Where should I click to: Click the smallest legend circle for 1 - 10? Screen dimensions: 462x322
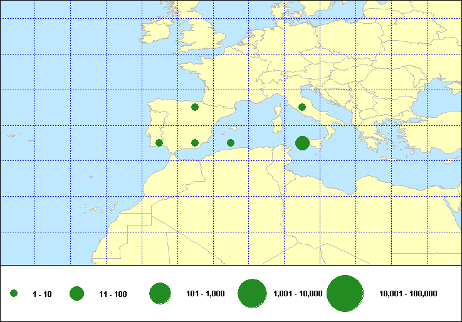tap(14, 294)
